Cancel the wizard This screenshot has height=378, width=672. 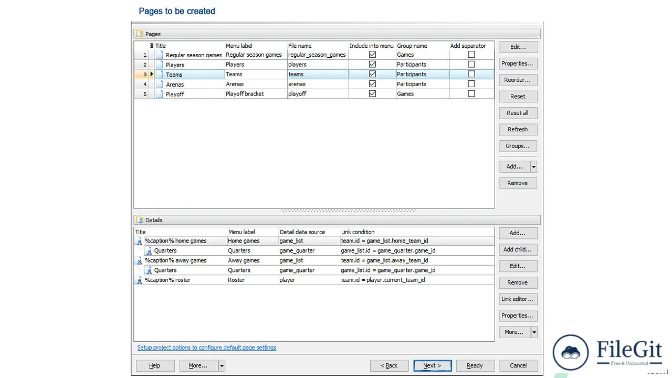(x=518, y=365)
